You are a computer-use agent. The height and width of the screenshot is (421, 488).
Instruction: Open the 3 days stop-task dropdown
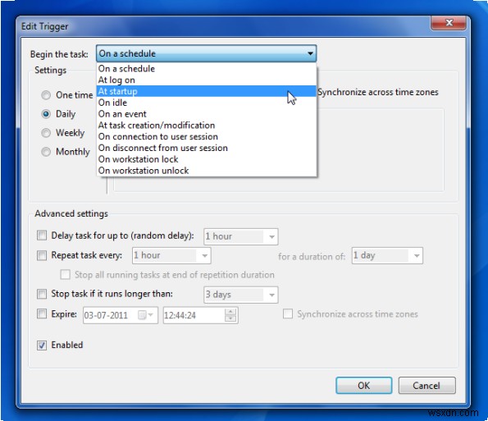pos(241,295)
